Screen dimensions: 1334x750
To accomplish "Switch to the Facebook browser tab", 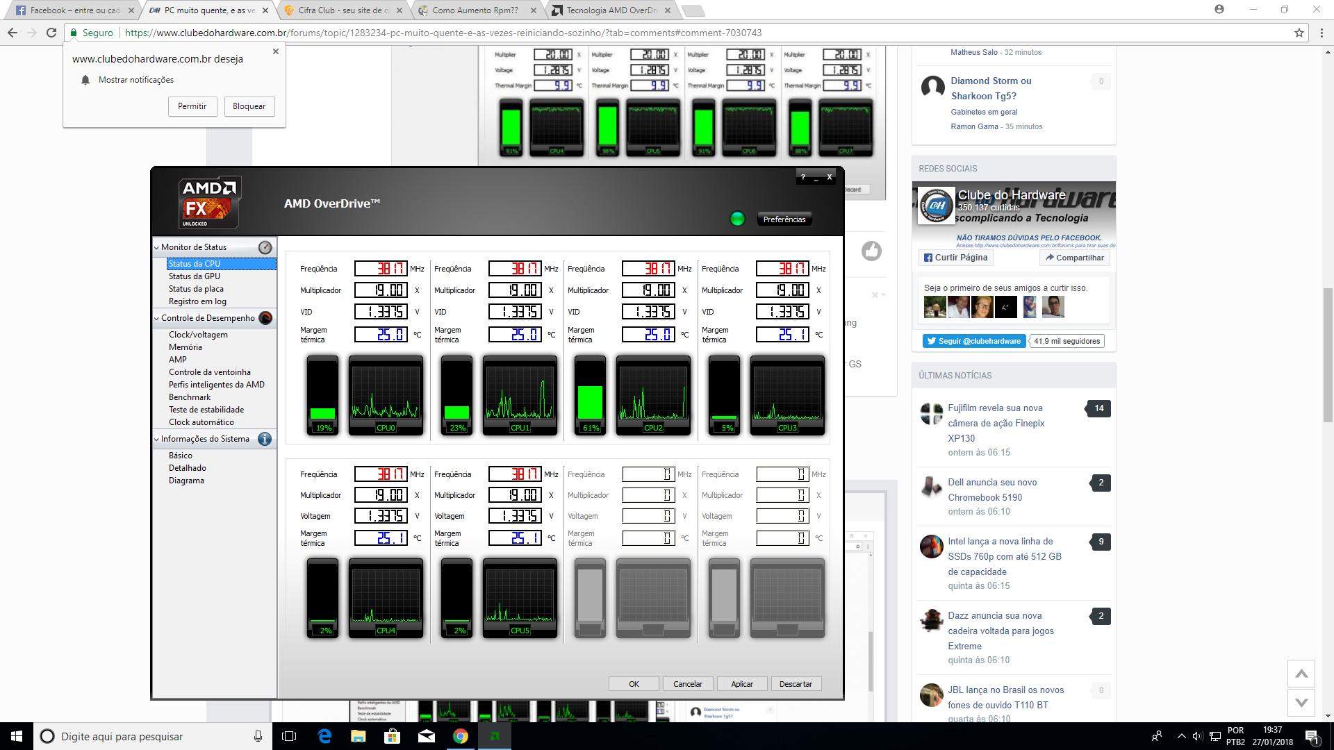I will 74,10.
